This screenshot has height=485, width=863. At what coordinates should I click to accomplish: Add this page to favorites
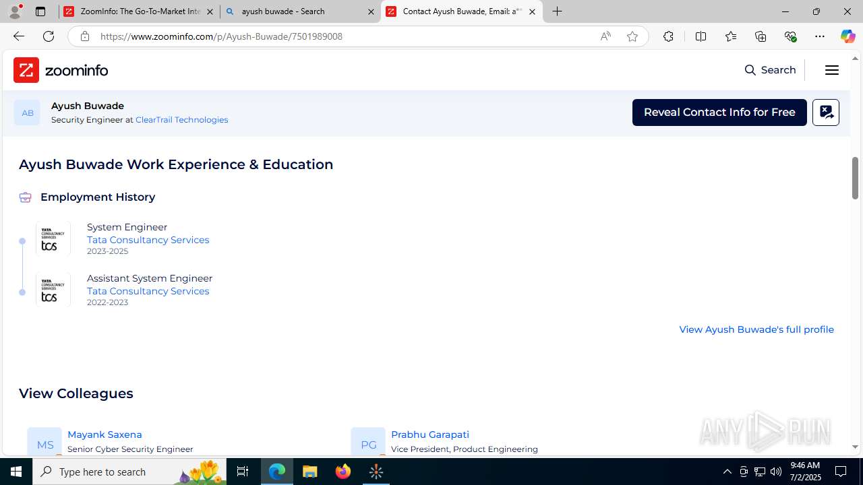[x=632, y=36]
